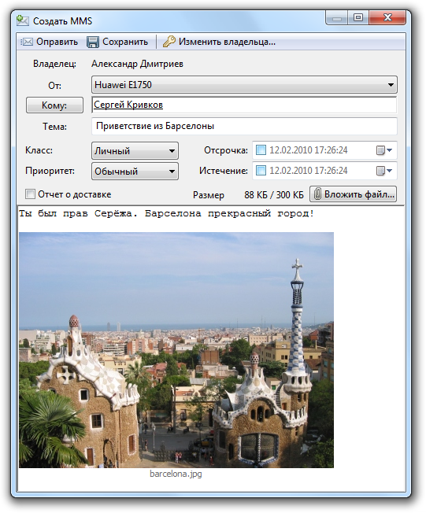
Task: Select the barcelona.jpg attached image
Action: click(x=176, y=350)
